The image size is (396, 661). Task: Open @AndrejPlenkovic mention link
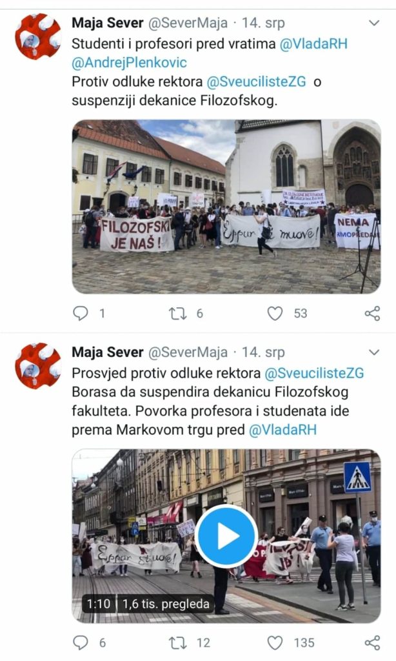(x=130, y=63)
